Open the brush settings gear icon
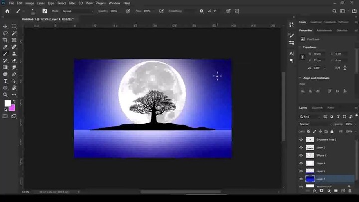Screen dimensions: 359x202 click(x=201, y=11)
